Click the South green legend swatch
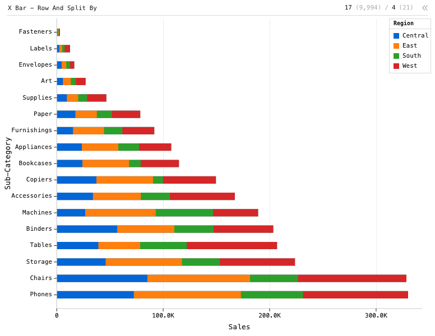 pyautogui.click(x=396, y=56)
